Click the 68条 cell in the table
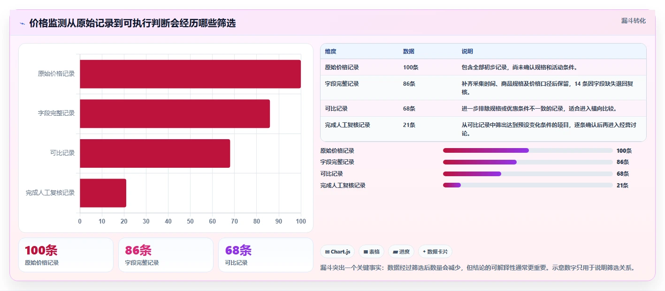Image resolution: width=665 pixels, height=291 pixels. pos(409,108)
